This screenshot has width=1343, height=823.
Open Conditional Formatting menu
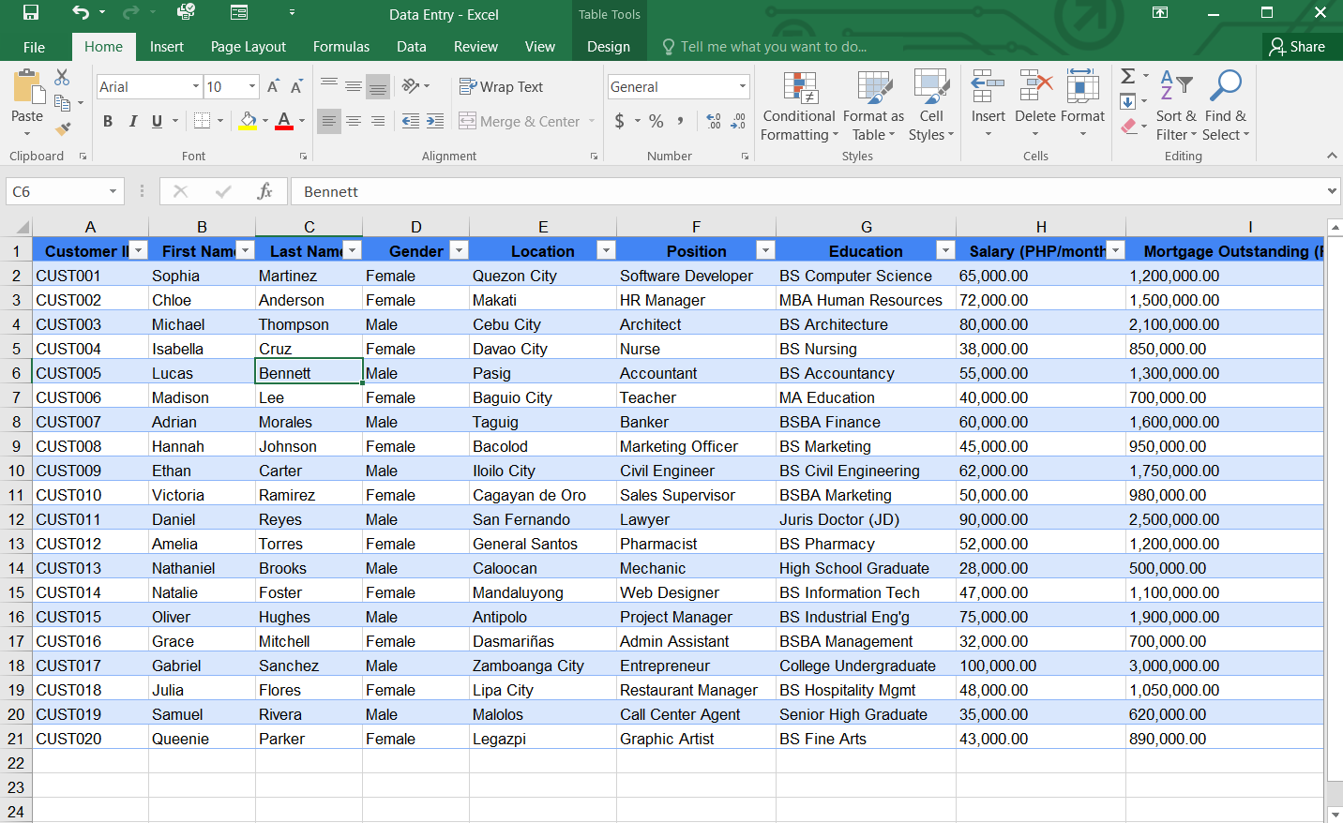point(799,107)
